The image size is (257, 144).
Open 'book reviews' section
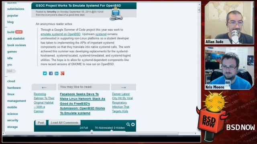[x=16, y=45]
